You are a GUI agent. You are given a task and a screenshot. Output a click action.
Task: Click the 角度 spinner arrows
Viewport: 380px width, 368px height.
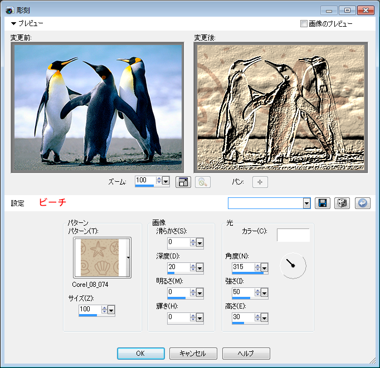pos(257,267)
